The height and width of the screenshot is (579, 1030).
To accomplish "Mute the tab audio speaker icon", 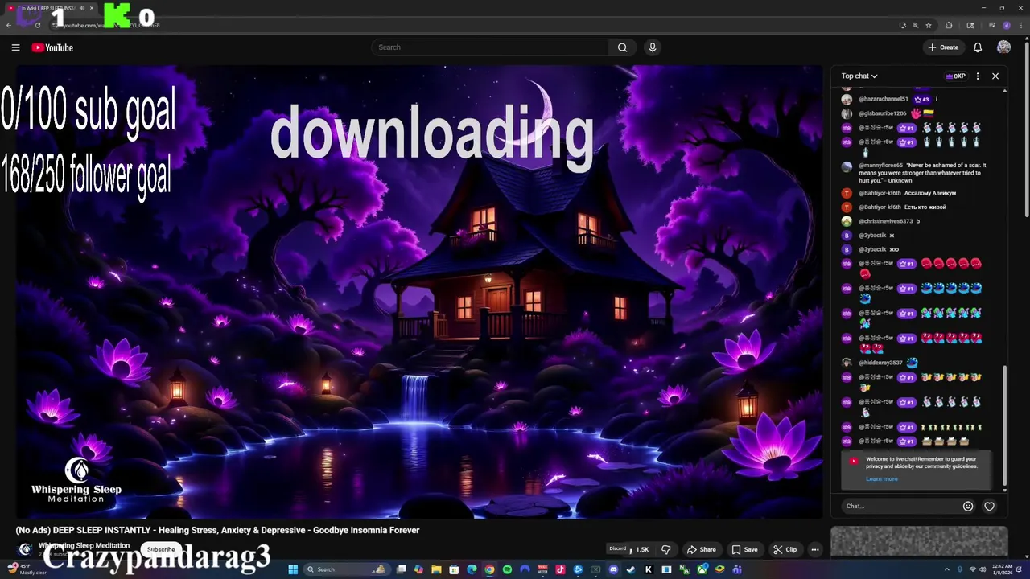I will click(x=82, y=8).
